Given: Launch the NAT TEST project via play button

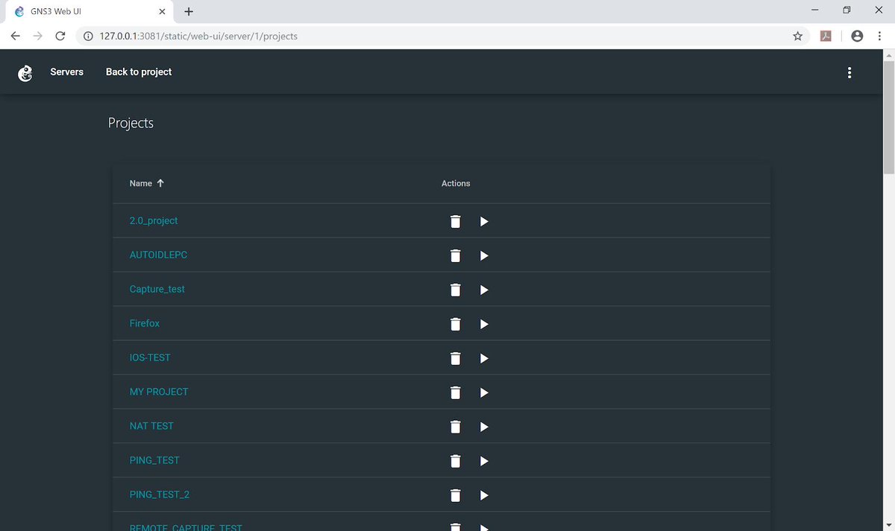Looking at the screenshot, I should click(484, 427).
